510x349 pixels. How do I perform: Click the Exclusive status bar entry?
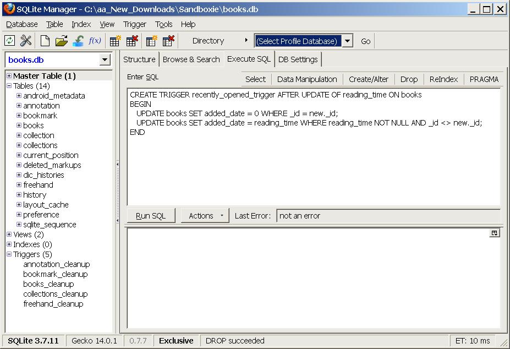pyautogui.click(x=176, y=341)
